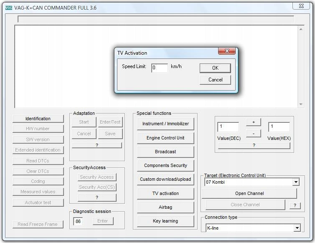Focus the Value(DEC) input field
This screenshot has width=315, height=243.
228,127
